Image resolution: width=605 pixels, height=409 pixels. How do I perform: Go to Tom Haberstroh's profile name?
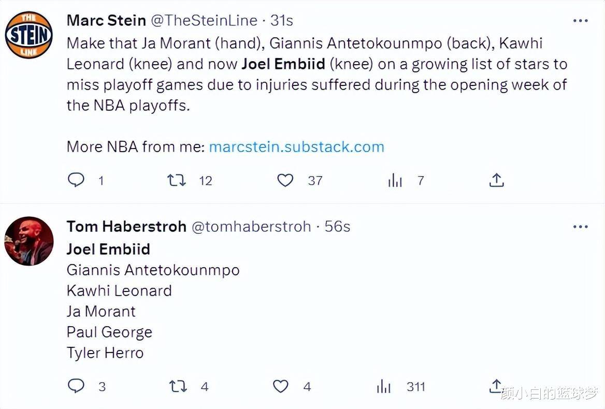[x=126, y=227]
